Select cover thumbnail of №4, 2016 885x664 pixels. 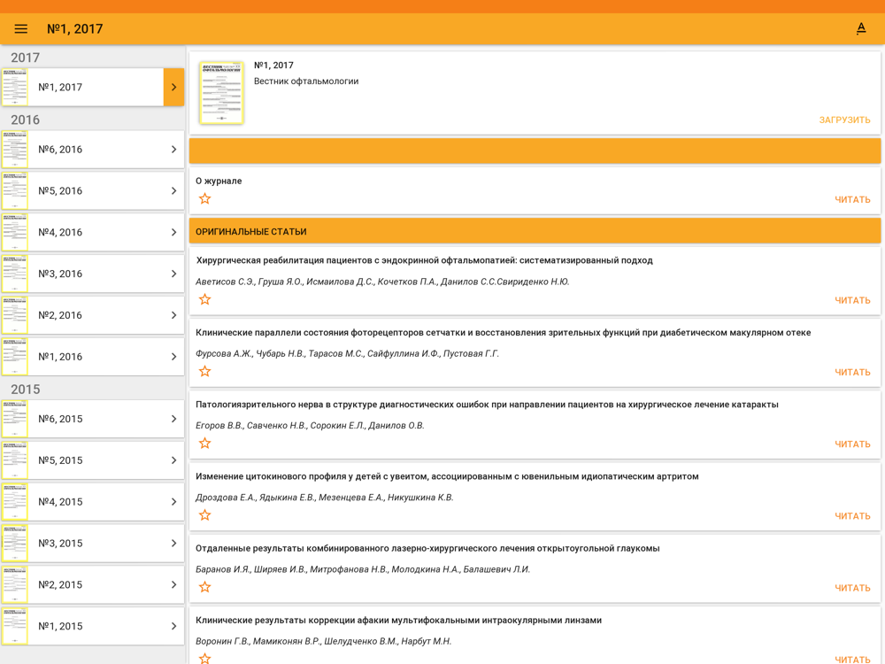pyautogui.click(x=15, y=232)
